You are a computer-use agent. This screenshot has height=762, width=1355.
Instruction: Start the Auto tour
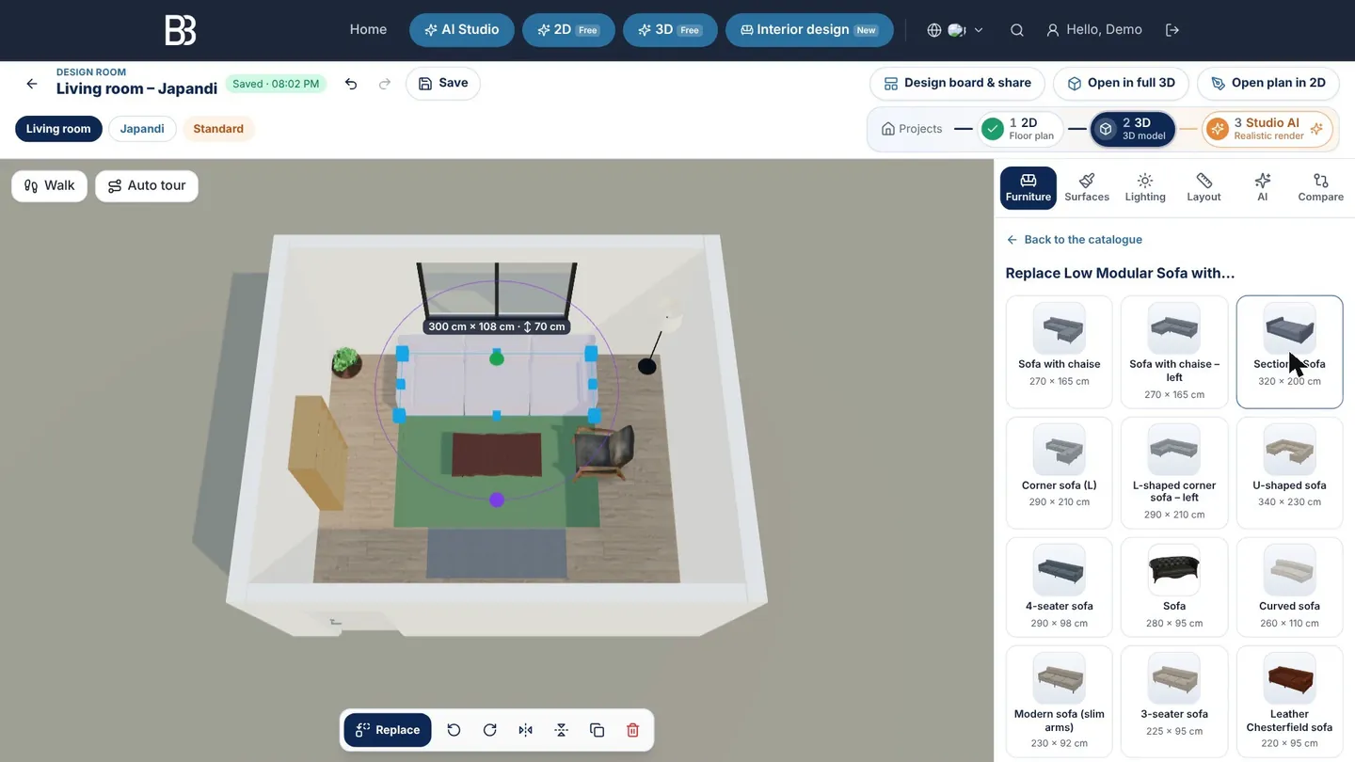click(x=147, y=186)
